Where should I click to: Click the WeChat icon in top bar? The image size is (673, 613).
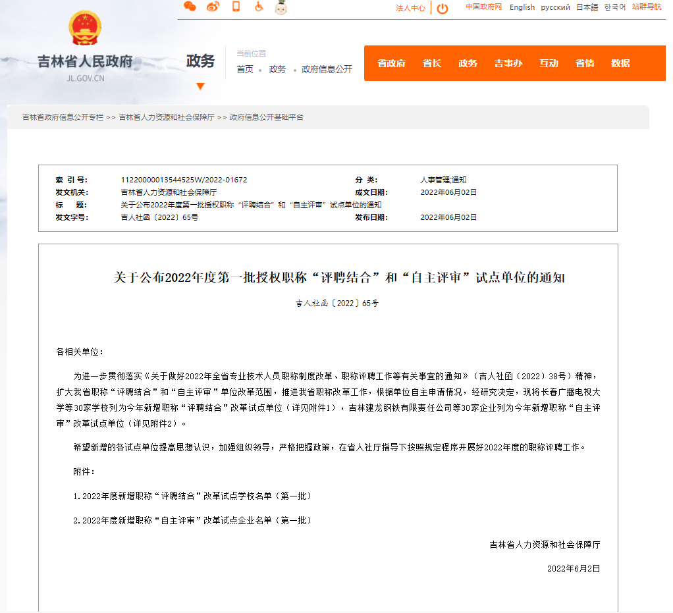190,7
